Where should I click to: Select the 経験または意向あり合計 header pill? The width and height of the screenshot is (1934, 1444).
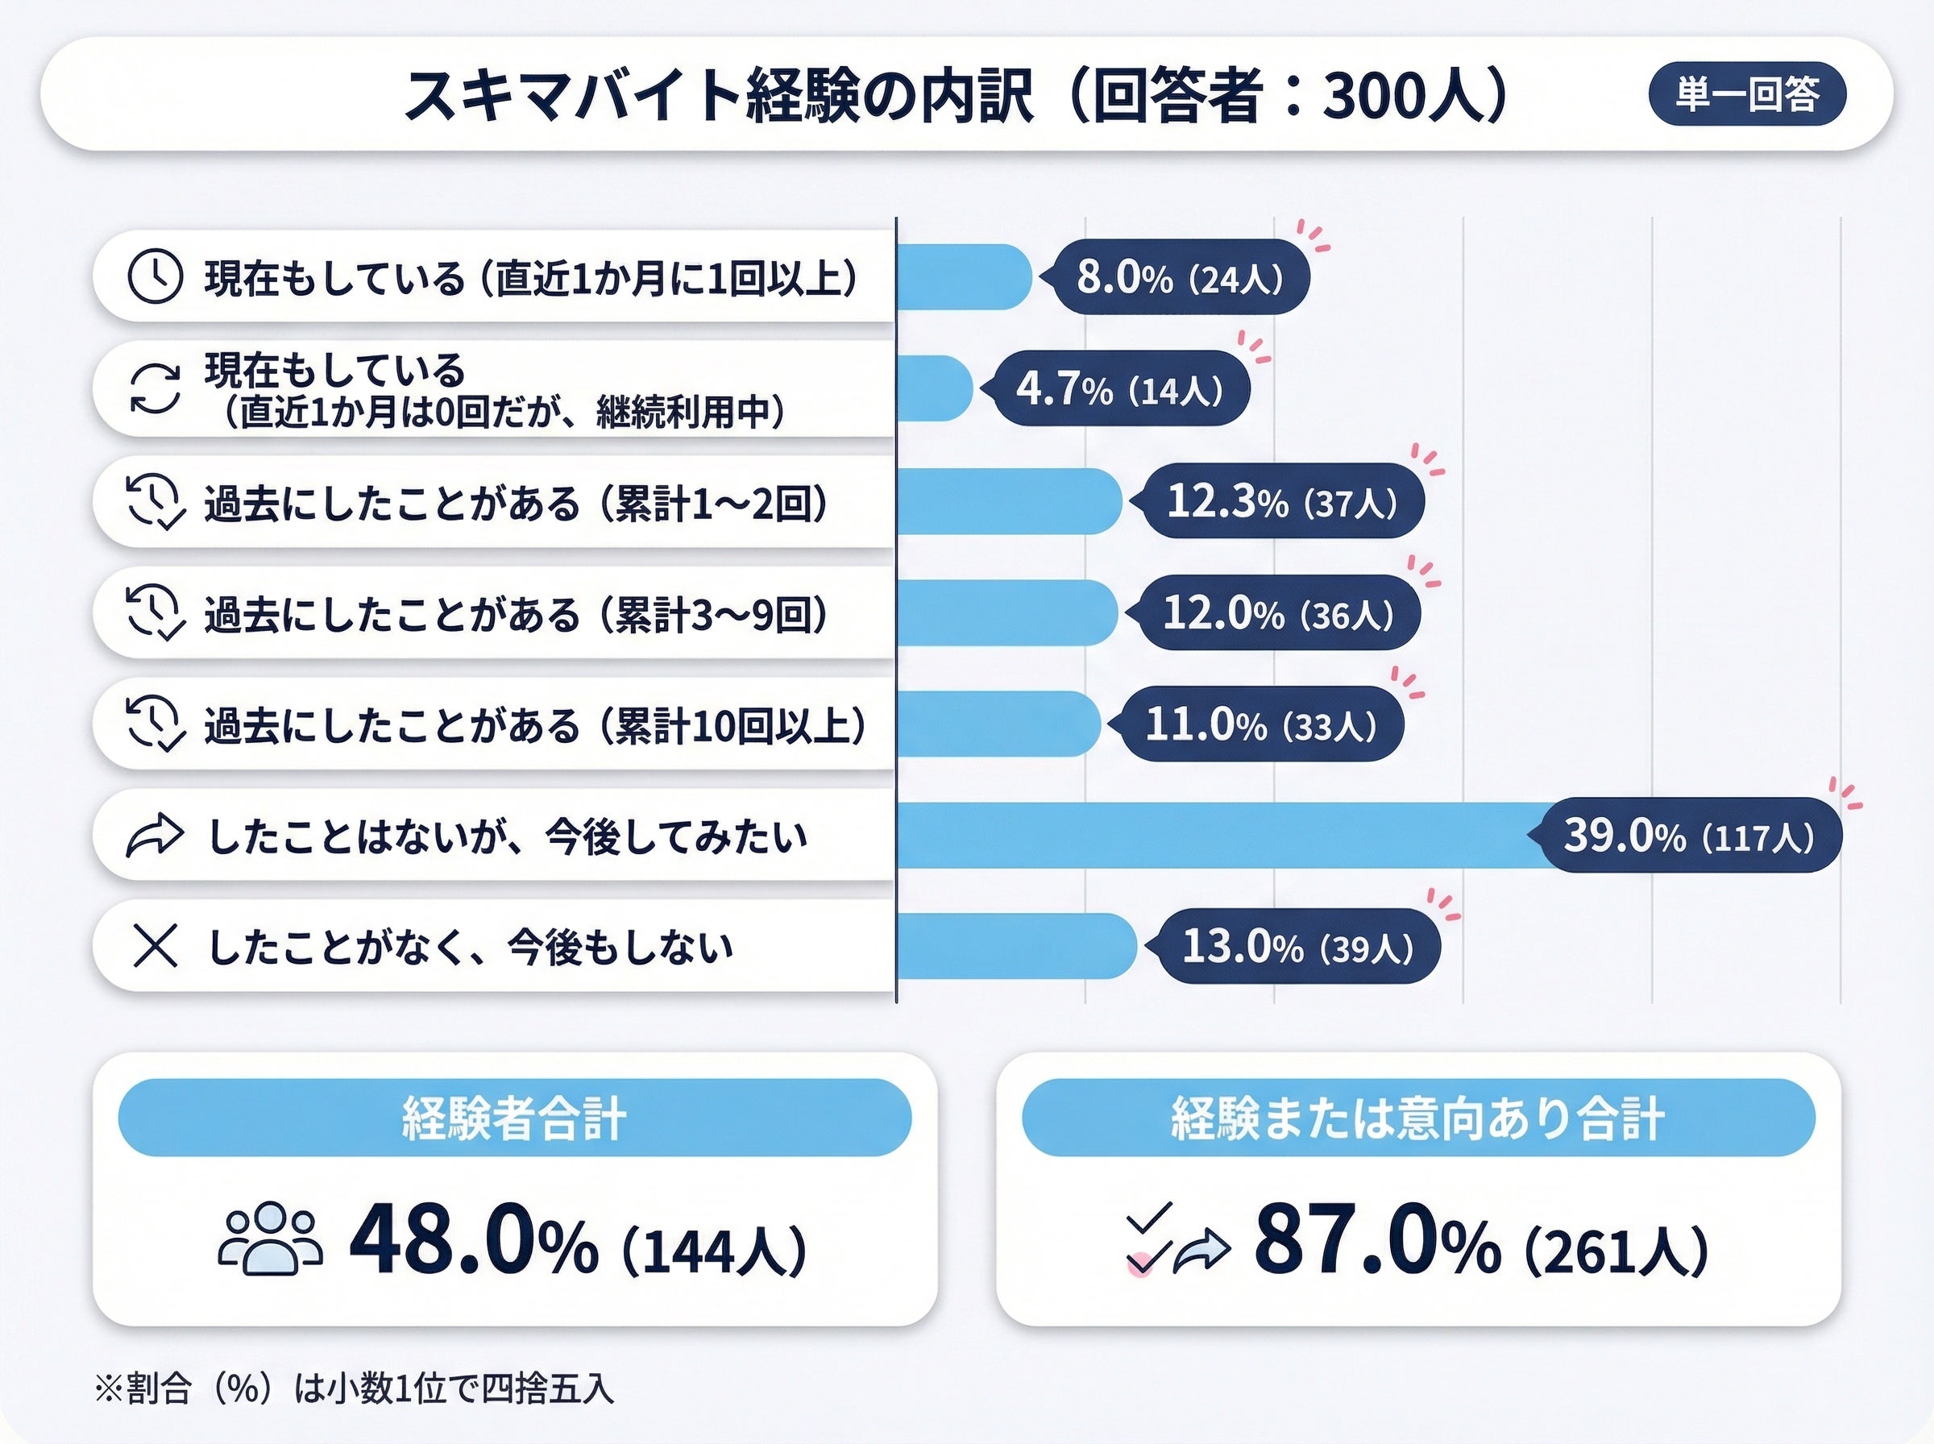(x=1418, y=1117)
